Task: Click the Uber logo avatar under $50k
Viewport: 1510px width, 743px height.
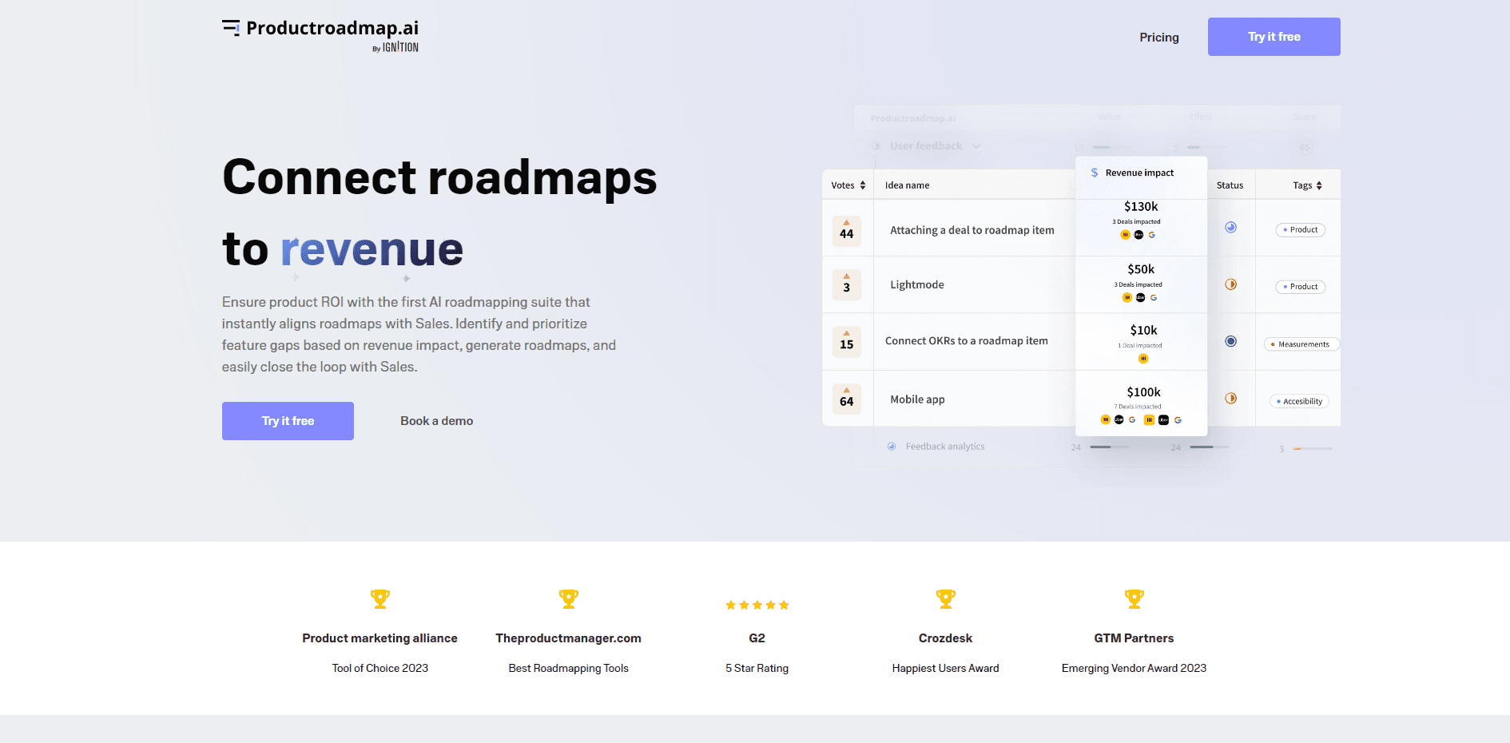Action: [1140, 297]
